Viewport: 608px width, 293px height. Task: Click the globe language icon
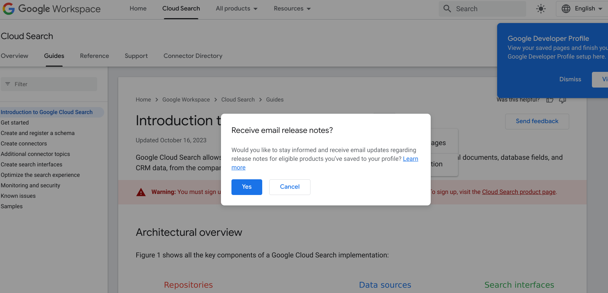click(566, 9)
